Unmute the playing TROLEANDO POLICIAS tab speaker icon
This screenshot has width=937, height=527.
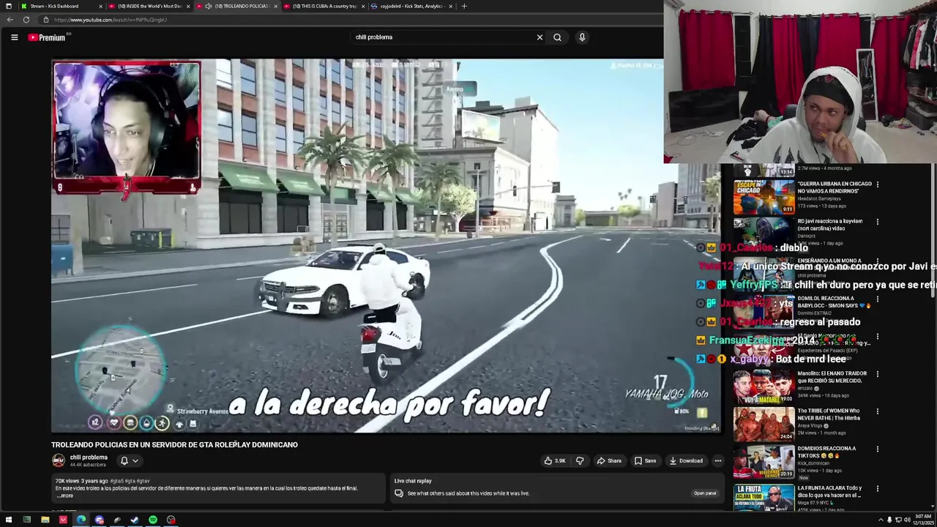tap(209, 6)
